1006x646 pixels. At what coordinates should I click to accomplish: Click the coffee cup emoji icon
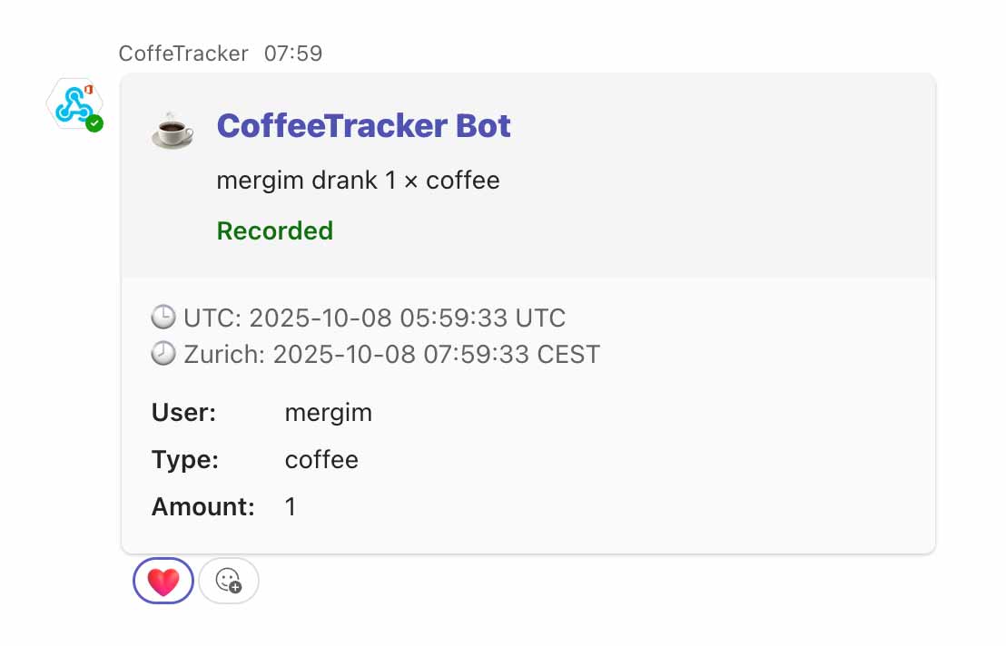[x=172, y=130]
